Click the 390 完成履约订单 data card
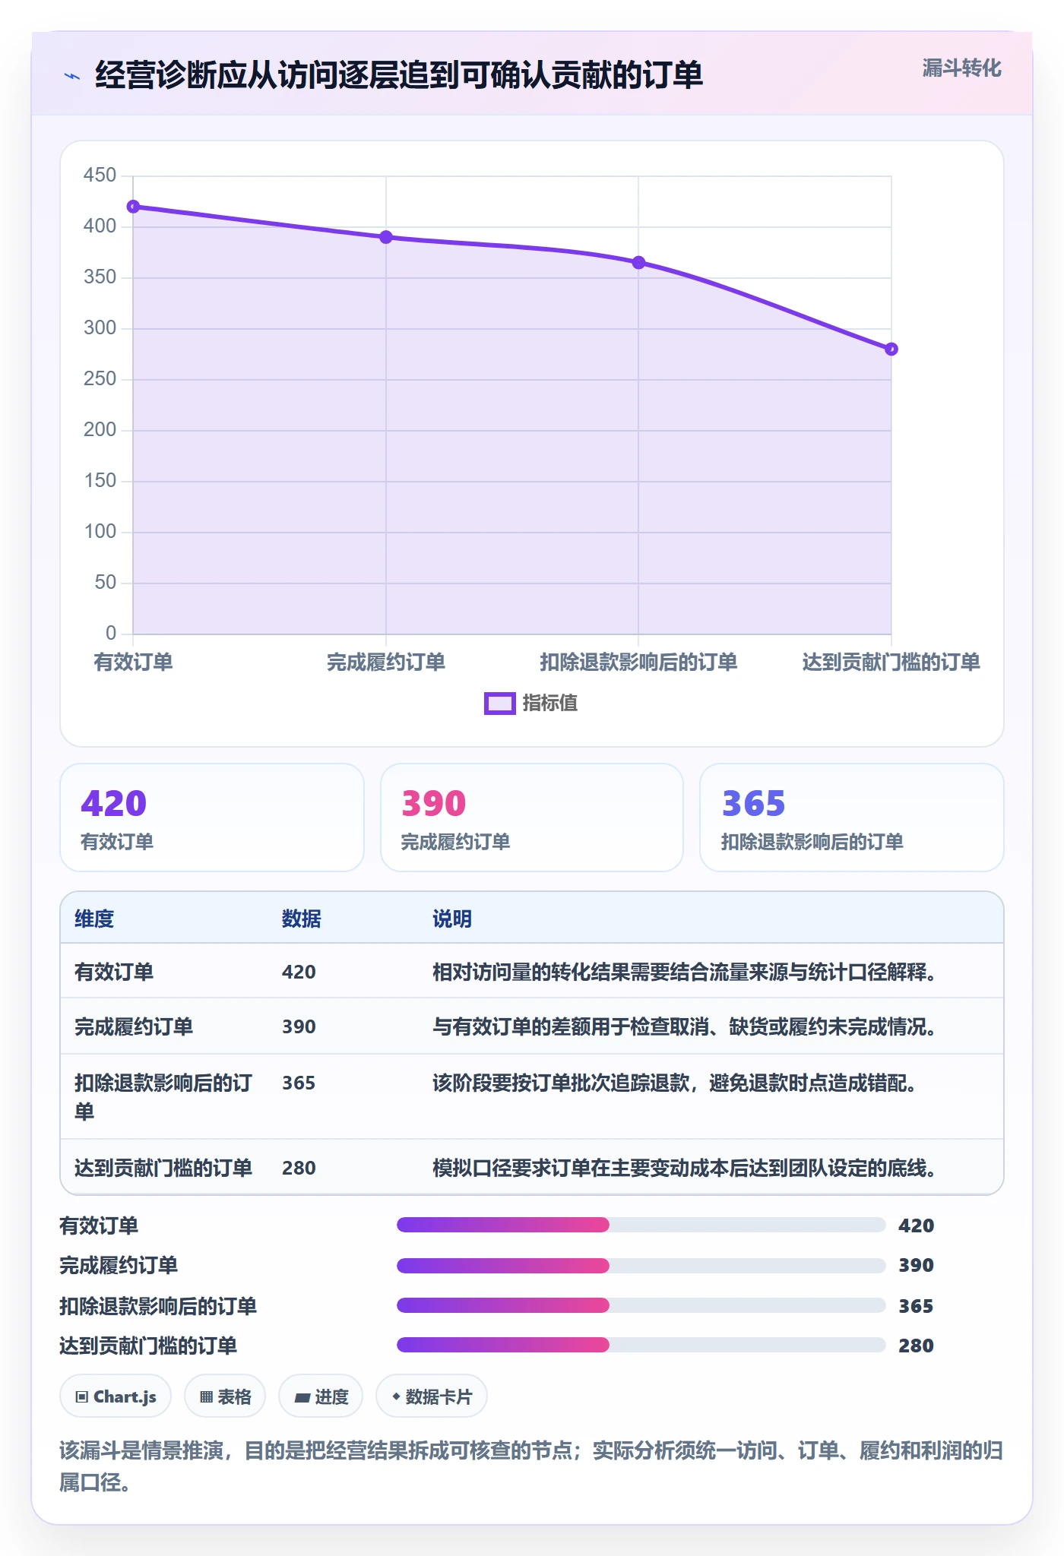Screen dimensions: 1064x1556 pos(532,818)
